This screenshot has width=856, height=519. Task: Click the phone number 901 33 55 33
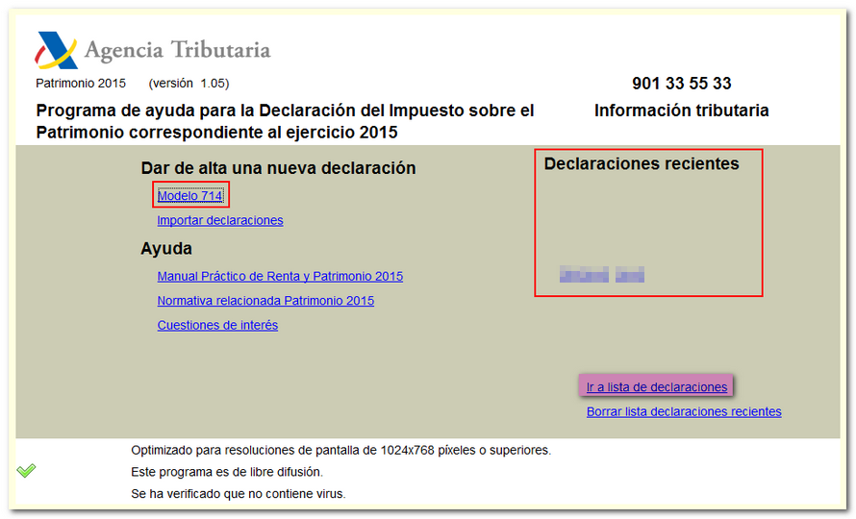click(x=681, y=84)
